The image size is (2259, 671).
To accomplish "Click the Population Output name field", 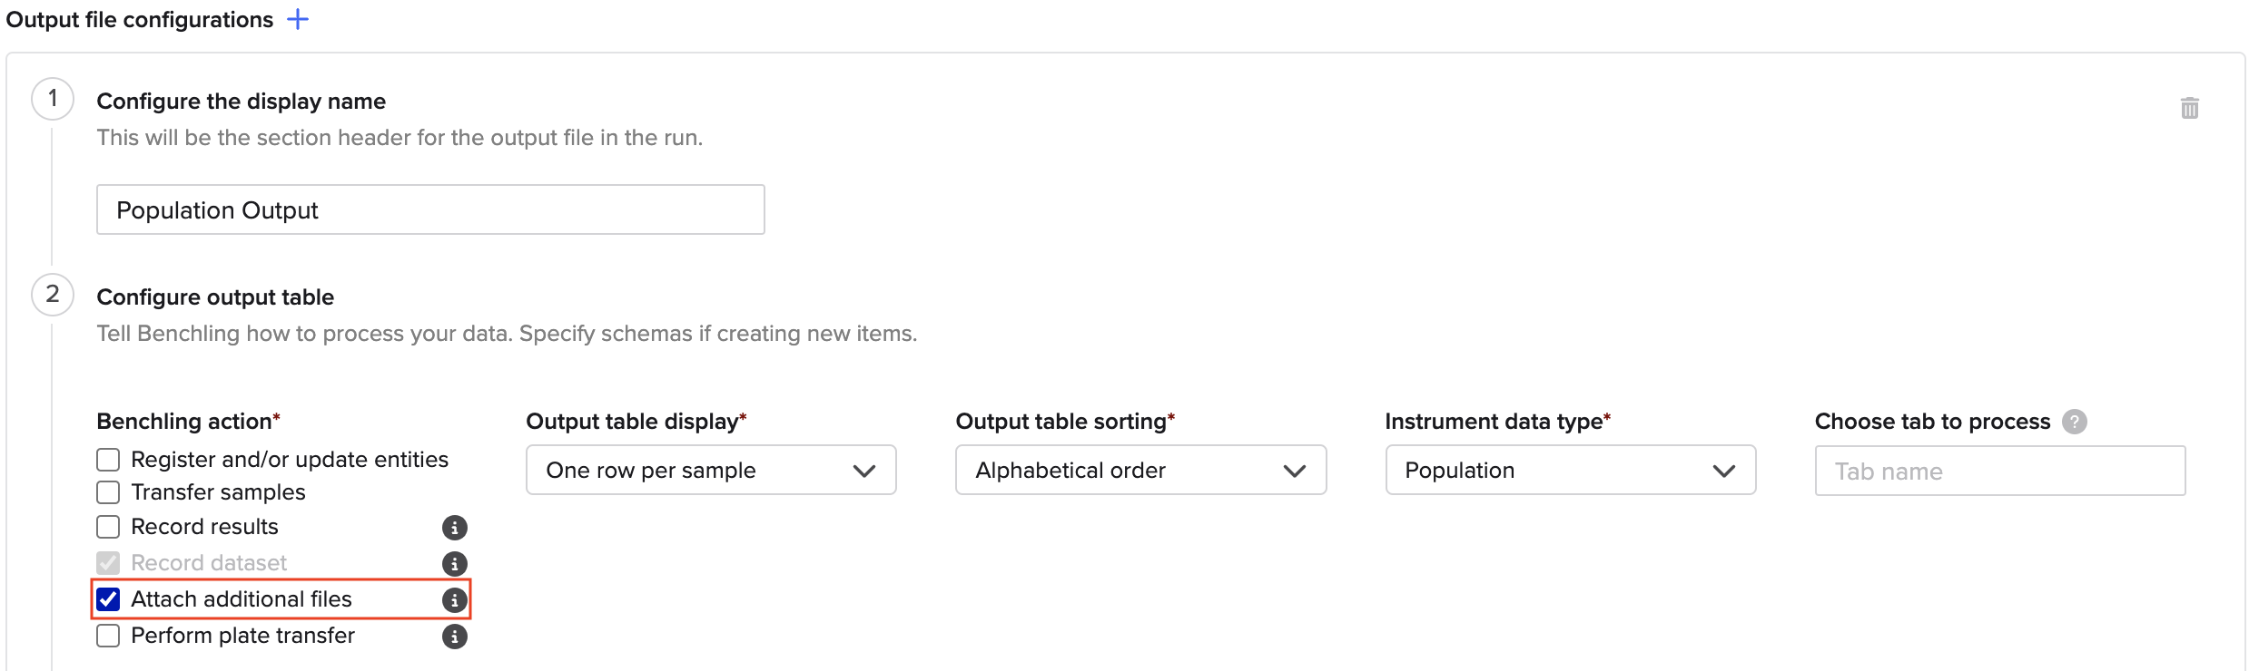I will pos(430,209).
